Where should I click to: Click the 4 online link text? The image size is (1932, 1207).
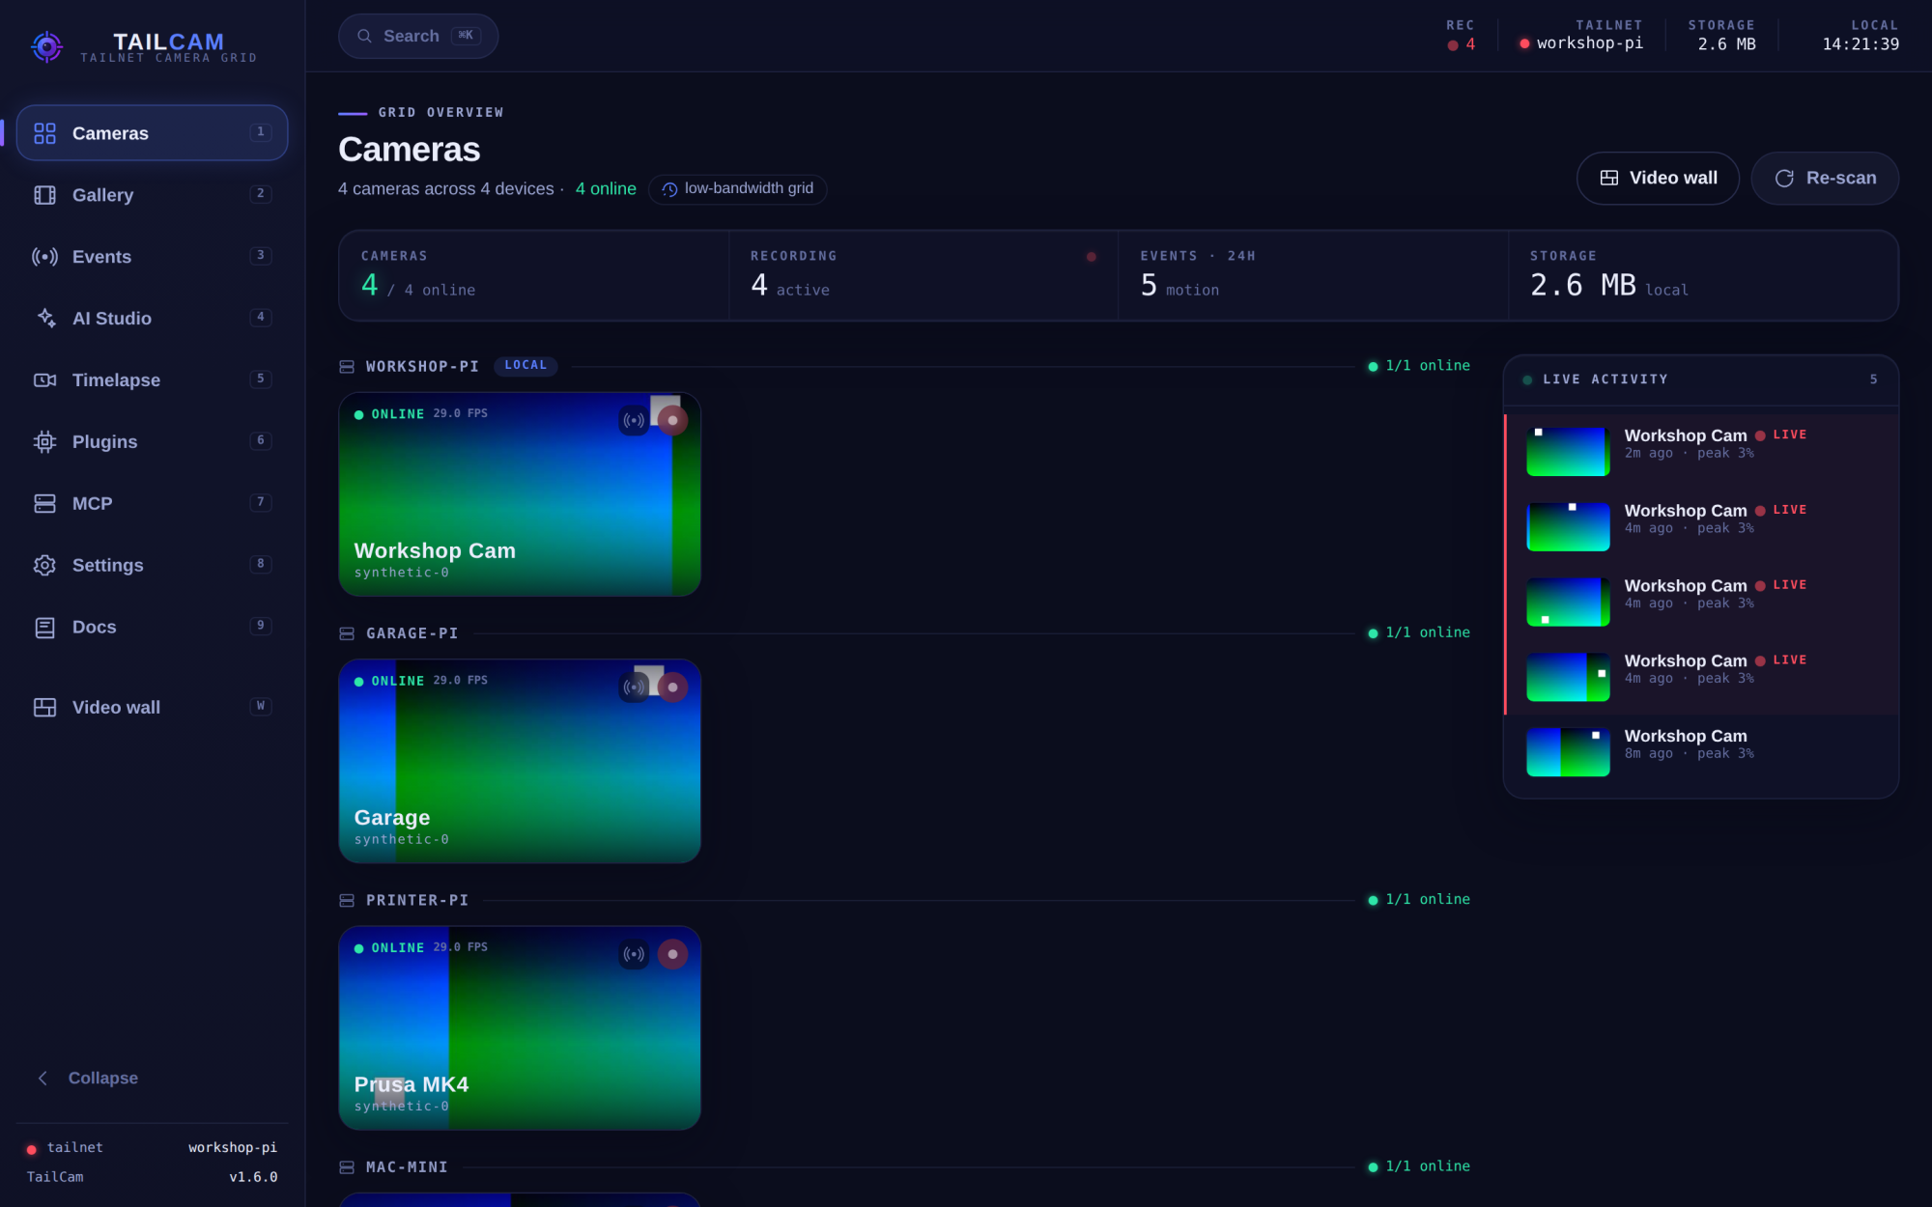(606, 189)
